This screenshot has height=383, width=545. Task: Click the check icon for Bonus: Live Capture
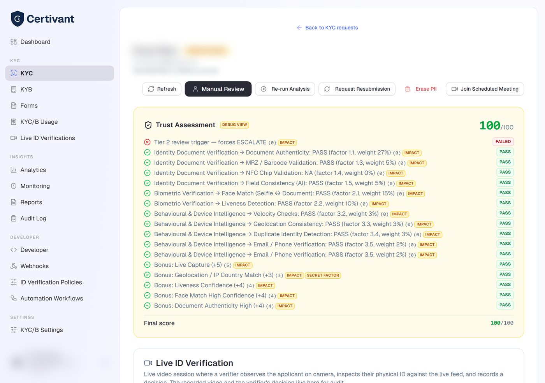pos(147,265)
